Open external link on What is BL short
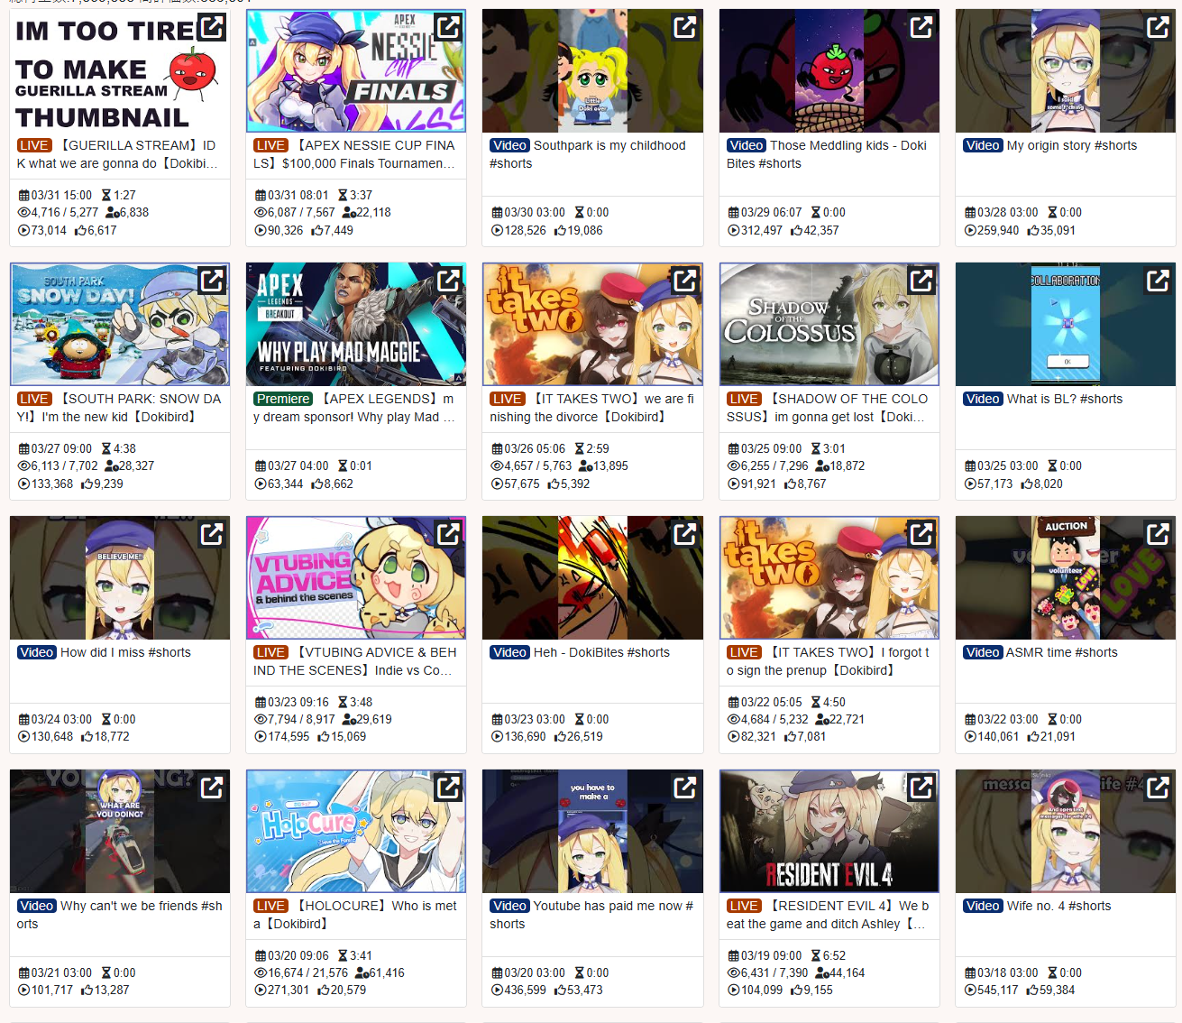Image resolution: width=1182 pixels, height=1023 pixels. coord(1158,281)
